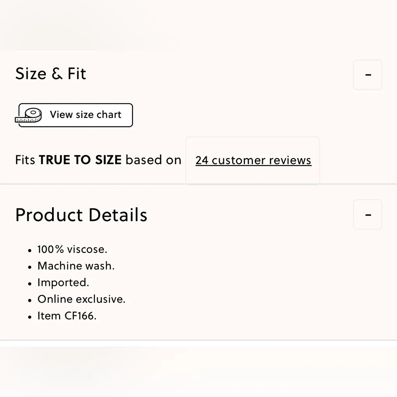This screenshot has width=397, height=397.
Task: Click the "based on" text
Action: pyautogui.click(x=153, y=160)
